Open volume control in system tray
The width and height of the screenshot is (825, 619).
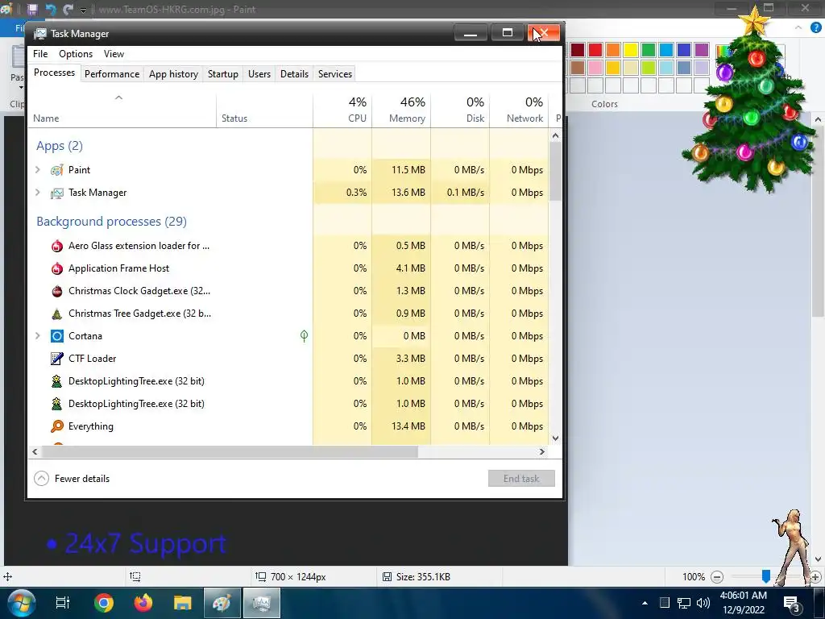click(703, 603)
